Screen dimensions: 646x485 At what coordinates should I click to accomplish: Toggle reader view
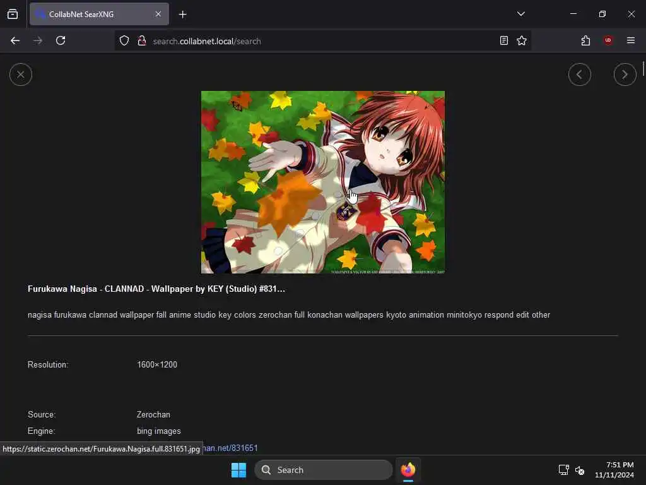pyautogui.click(x=504, y=41)
